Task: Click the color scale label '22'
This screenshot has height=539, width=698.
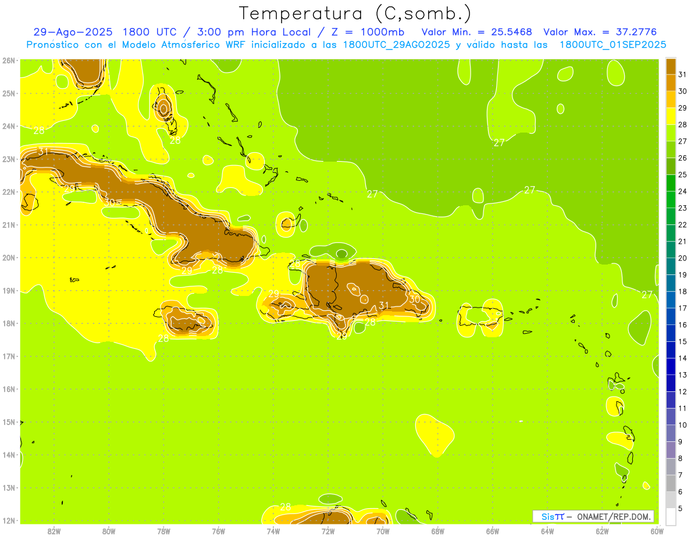Action: coord(683,224)
